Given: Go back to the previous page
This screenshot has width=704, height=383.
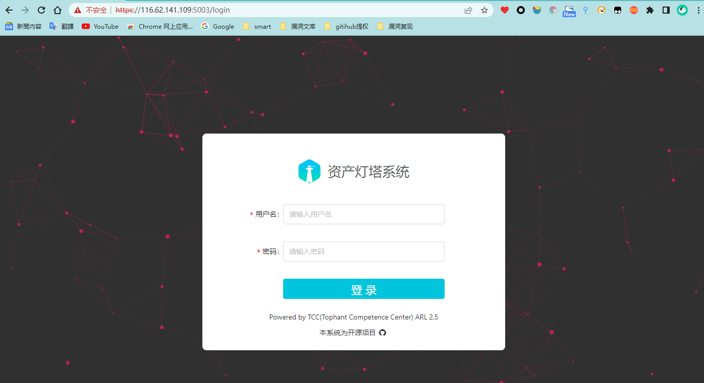Looking at the screenshot, I should click(9, 10).
